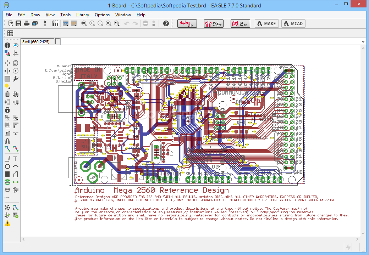This screenshot has width=369, height=255.
Task: Click the Print icon
Action: (x=27, y=23)
